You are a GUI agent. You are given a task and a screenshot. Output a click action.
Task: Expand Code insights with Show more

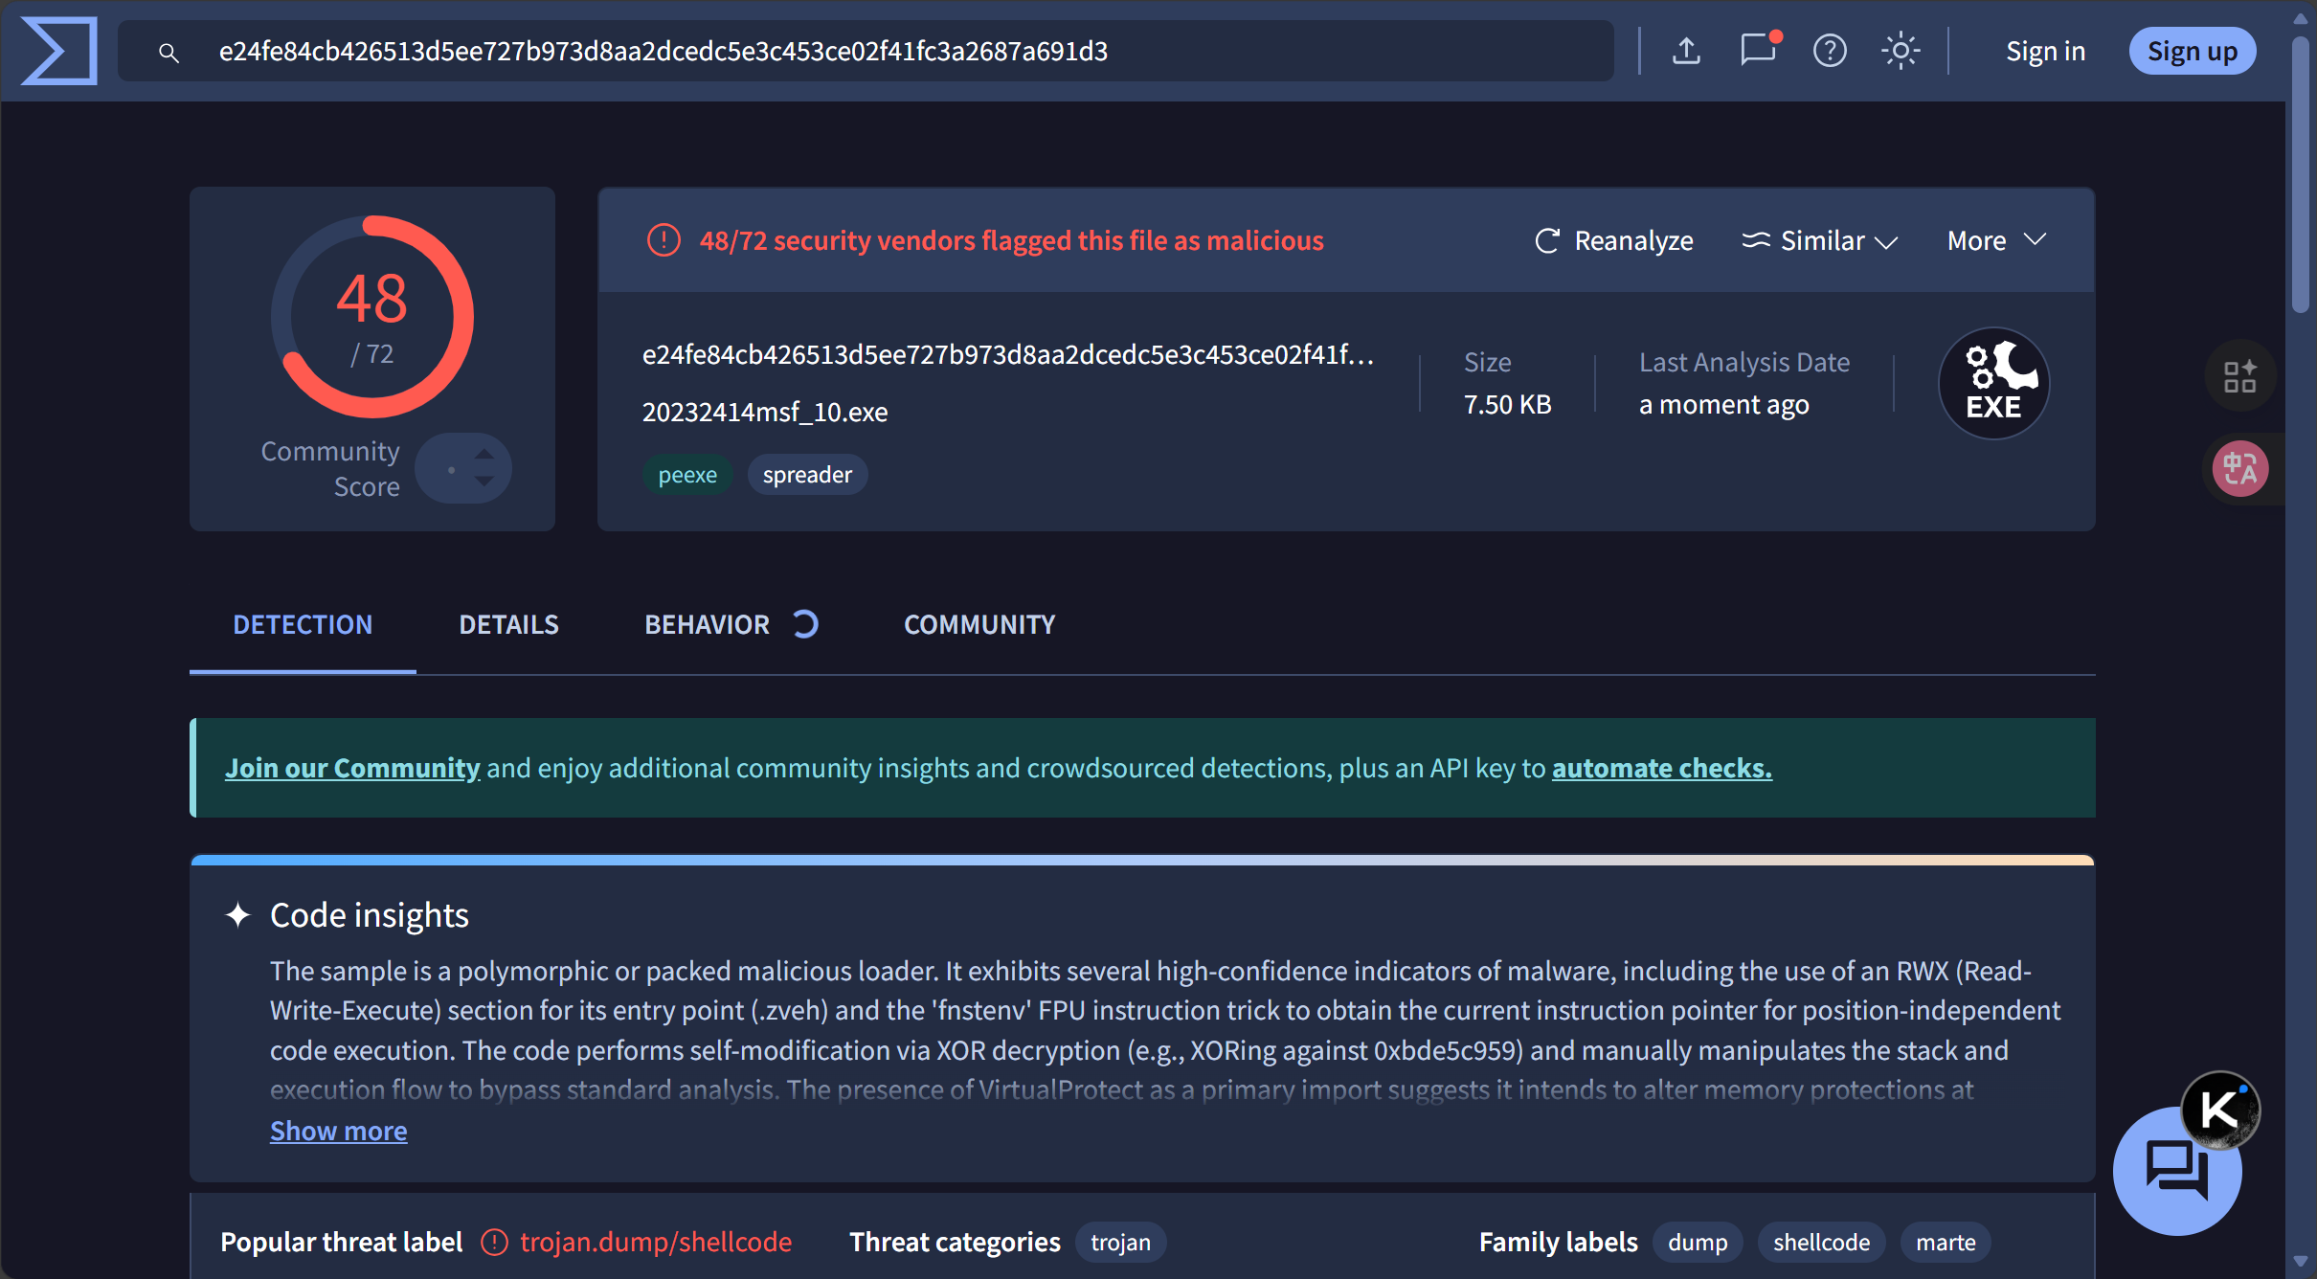[x=338, y=1131]
